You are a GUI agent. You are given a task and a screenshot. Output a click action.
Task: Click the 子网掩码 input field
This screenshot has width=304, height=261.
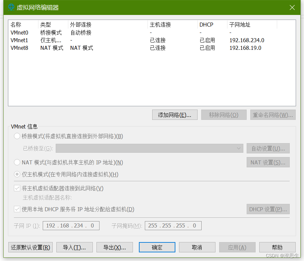pyautogui.click(x=173, y=225)
